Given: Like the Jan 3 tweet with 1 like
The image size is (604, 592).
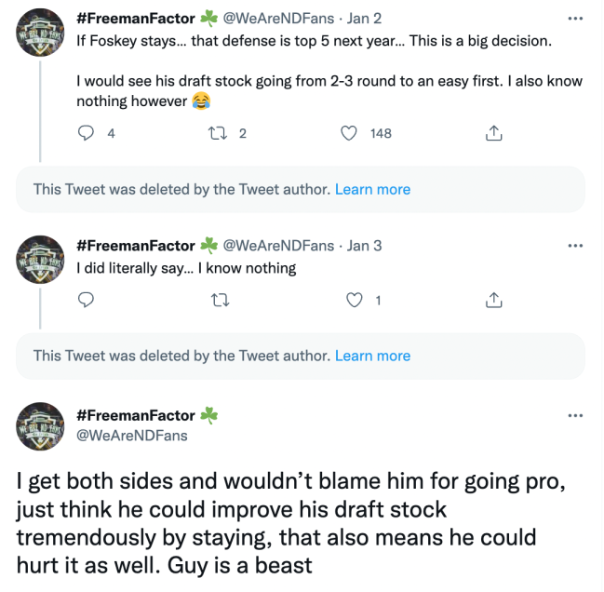Looking at the screenshot, I should click(x=354, y=300).
